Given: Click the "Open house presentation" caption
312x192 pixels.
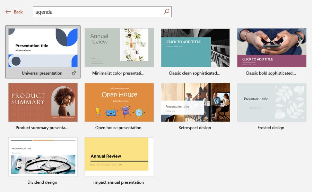Looking at the screenshot, I should pos(118,128).
